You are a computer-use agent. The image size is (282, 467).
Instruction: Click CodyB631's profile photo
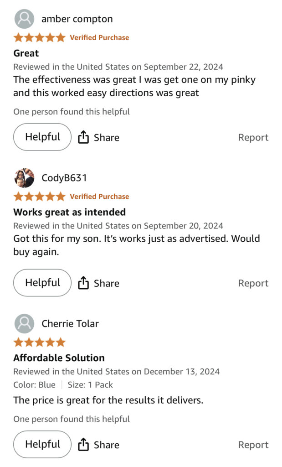[x=24, y=178]
